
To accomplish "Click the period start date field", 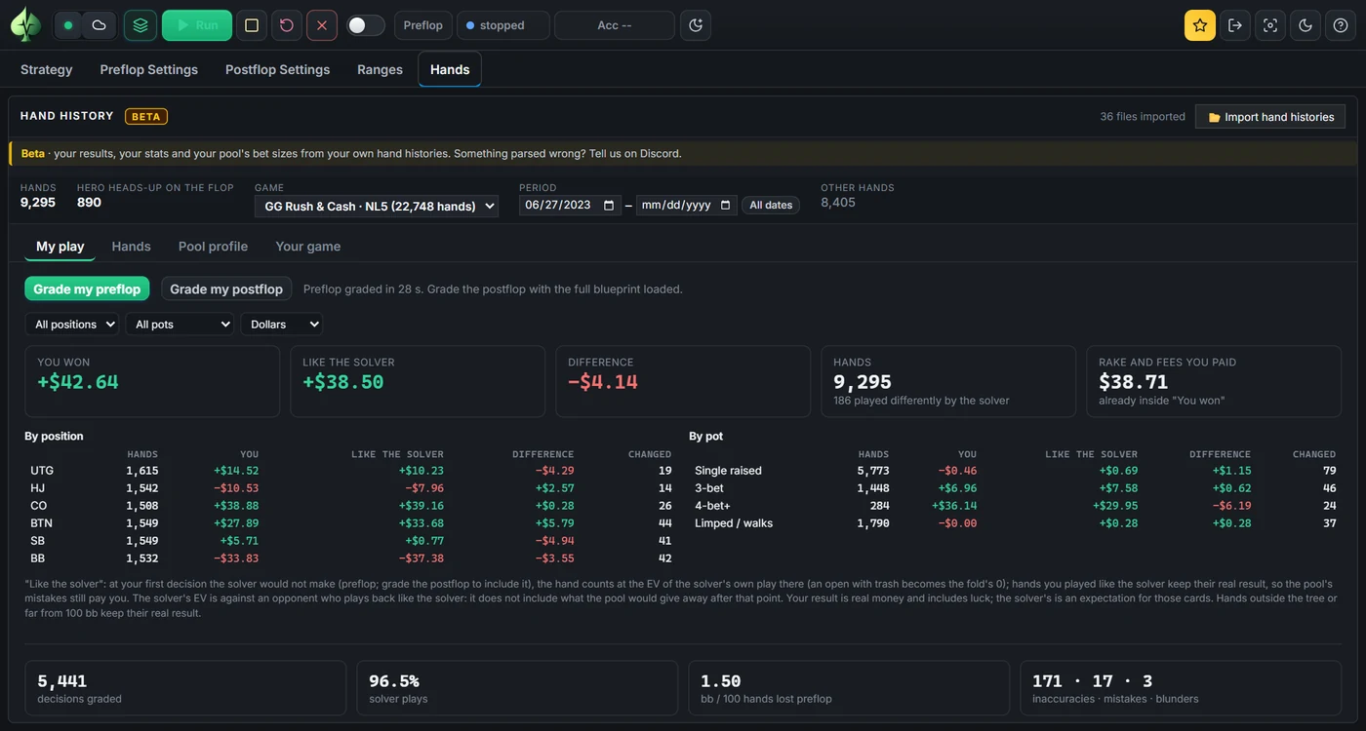I will pos(570,206).
